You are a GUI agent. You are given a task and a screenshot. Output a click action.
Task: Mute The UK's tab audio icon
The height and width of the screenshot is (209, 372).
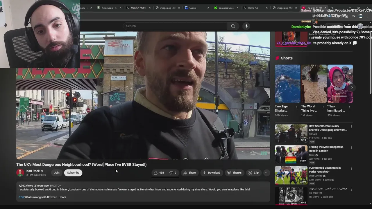(x=321, y=8)
